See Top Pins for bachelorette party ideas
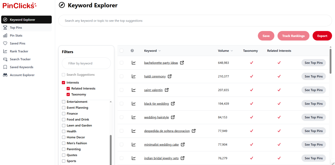Screen dimensions: 335x165 (x=314, y=63)
